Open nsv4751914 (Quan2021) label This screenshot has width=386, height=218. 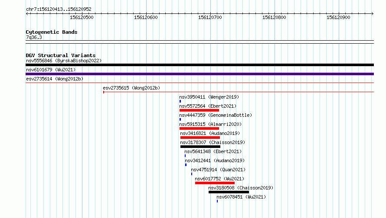[x=218, y=170]
